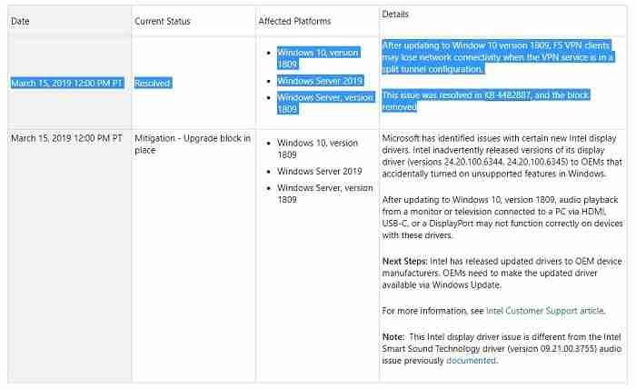Select the Details column header
Image resolution: width=636 pixels, height=389 pixels.
(396, 15)
